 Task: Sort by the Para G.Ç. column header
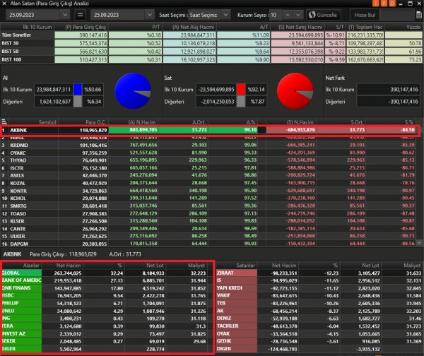pyautogui.click(x=83, y=122)
